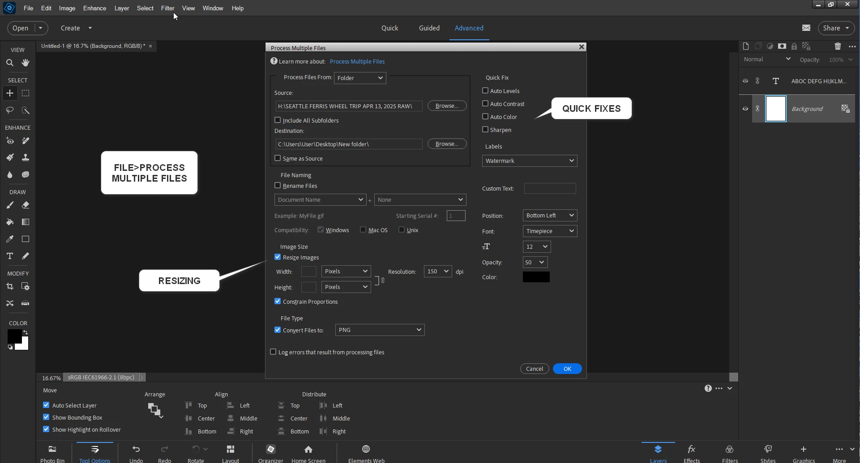Select the Paint Bucket tool

pyautogui.click(x=10, y=222)
